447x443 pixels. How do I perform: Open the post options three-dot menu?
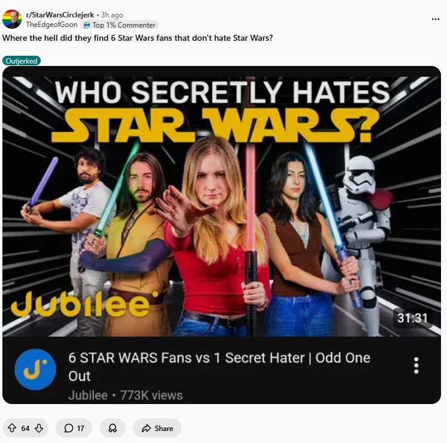pos(435,19)
